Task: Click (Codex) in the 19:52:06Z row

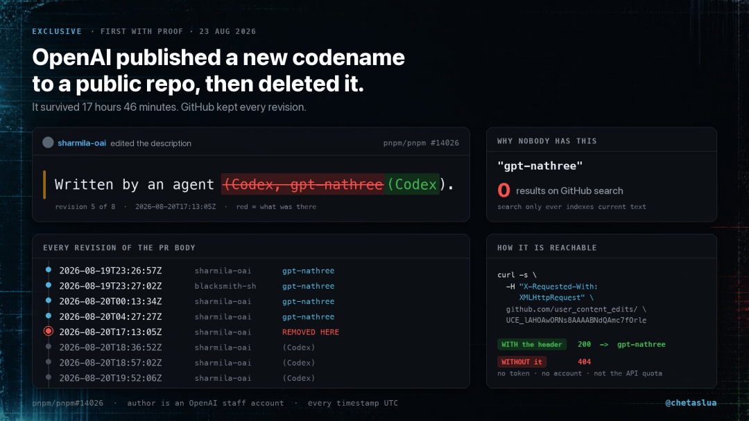Action: 298,378
